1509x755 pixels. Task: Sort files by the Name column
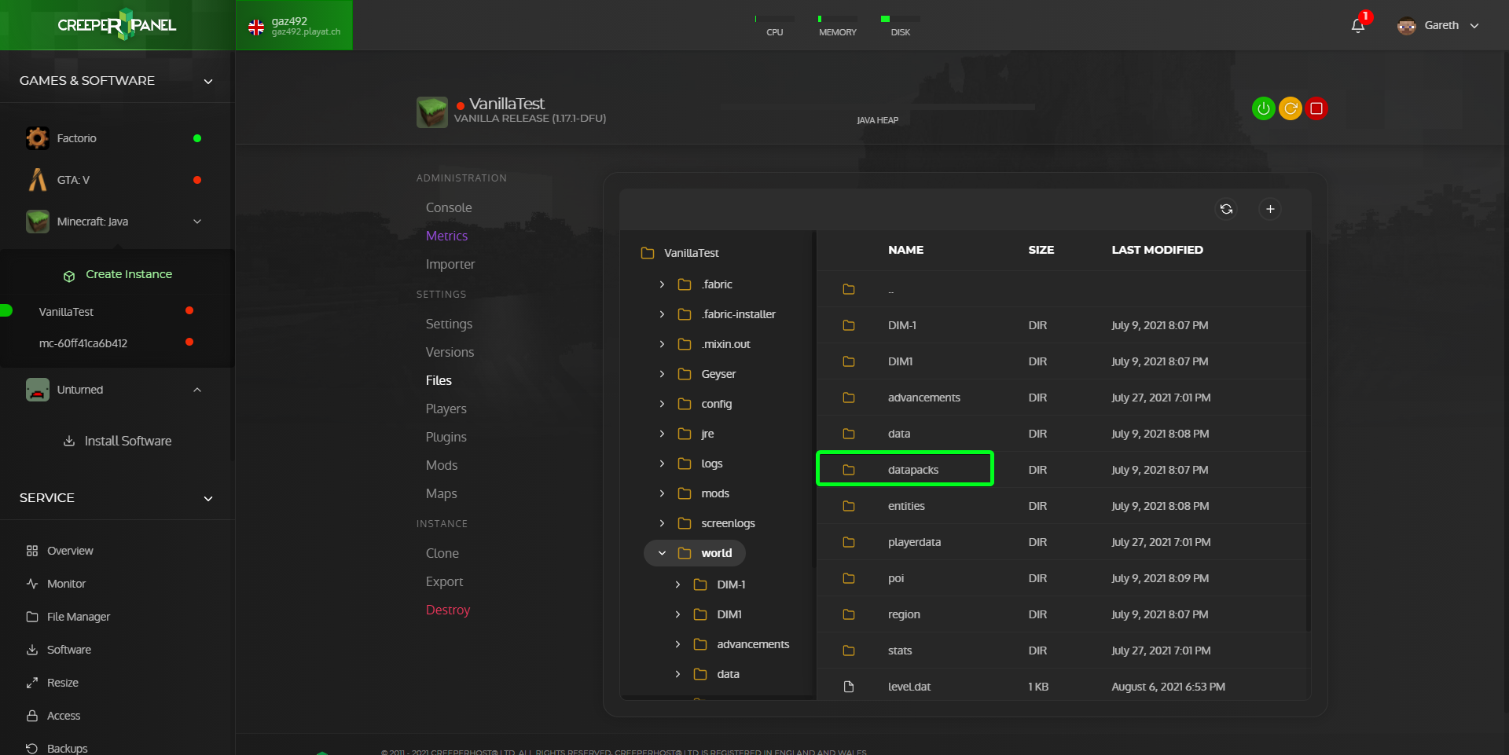click(x=905, y=250)
